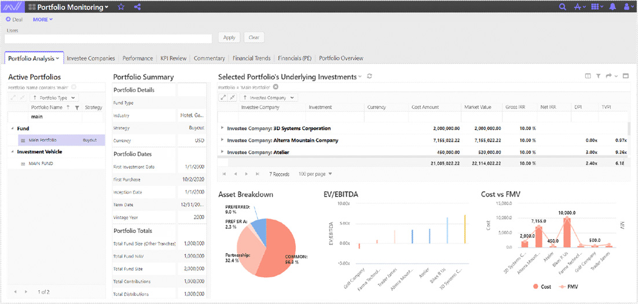
Task: Expand the Alterra Mountain Company group row
Action: [222, 140]
